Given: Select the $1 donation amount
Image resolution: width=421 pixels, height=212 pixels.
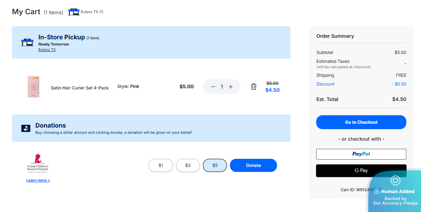Looking at the screenshot, I should [161, 165].
